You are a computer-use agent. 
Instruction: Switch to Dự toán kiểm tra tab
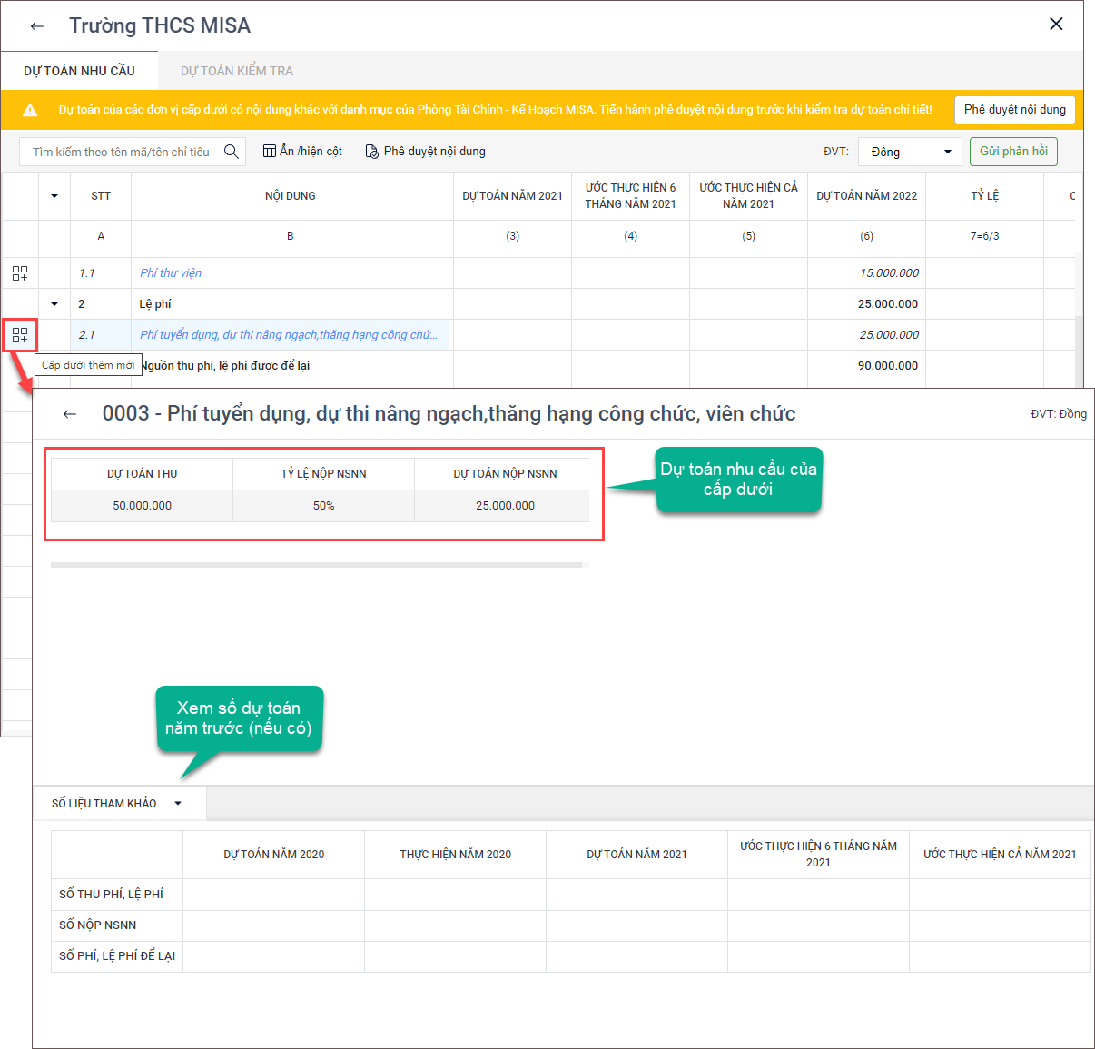[236, 71]
